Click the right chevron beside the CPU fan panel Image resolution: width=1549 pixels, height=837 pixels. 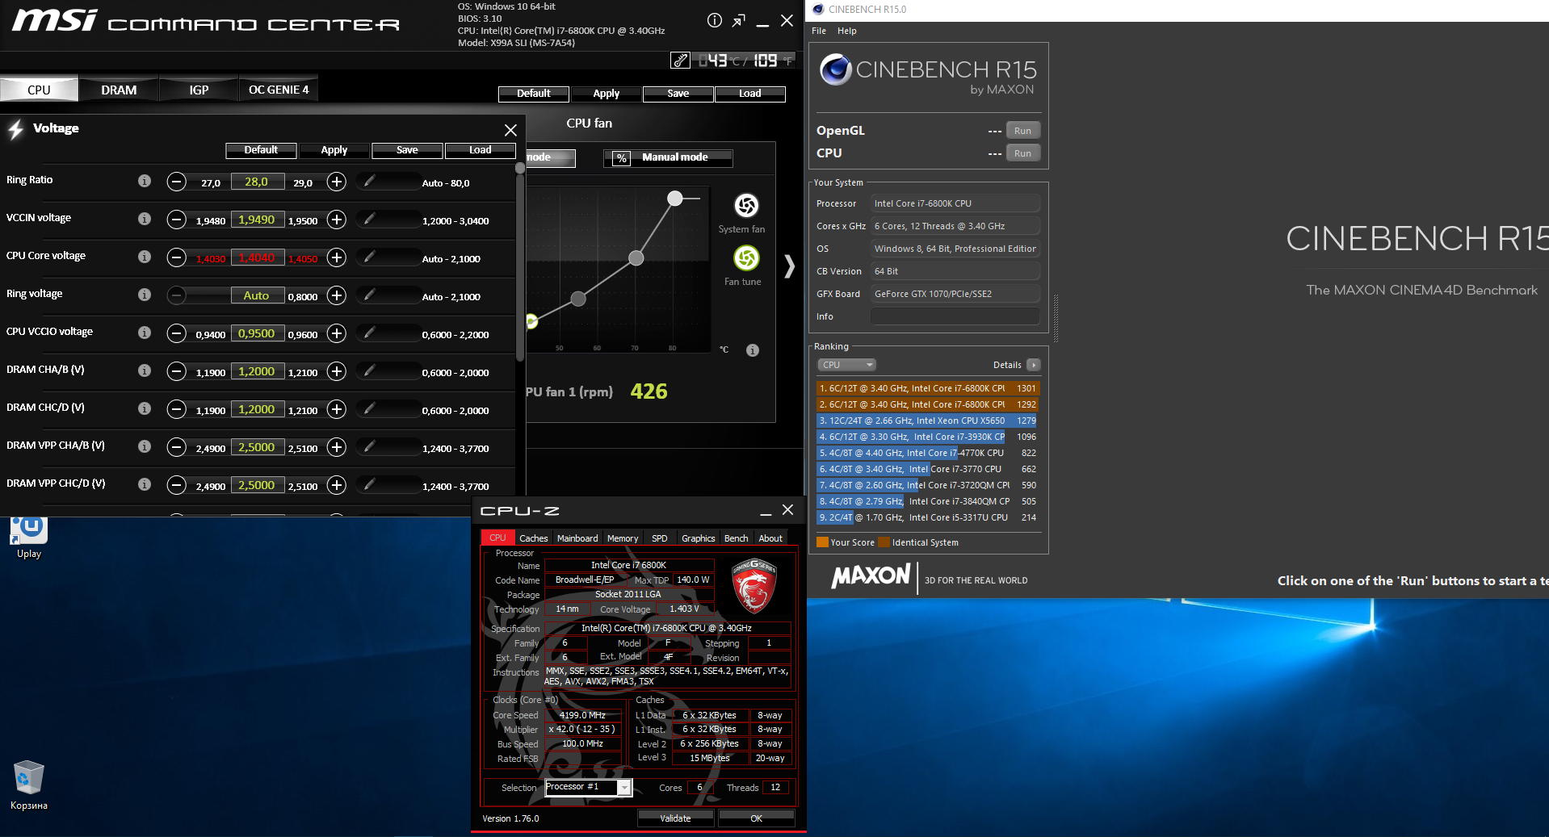click(x=789, y=266)
